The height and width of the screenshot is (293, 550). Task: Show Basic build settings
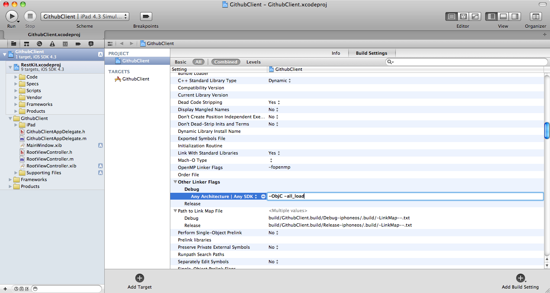[180, 62]
